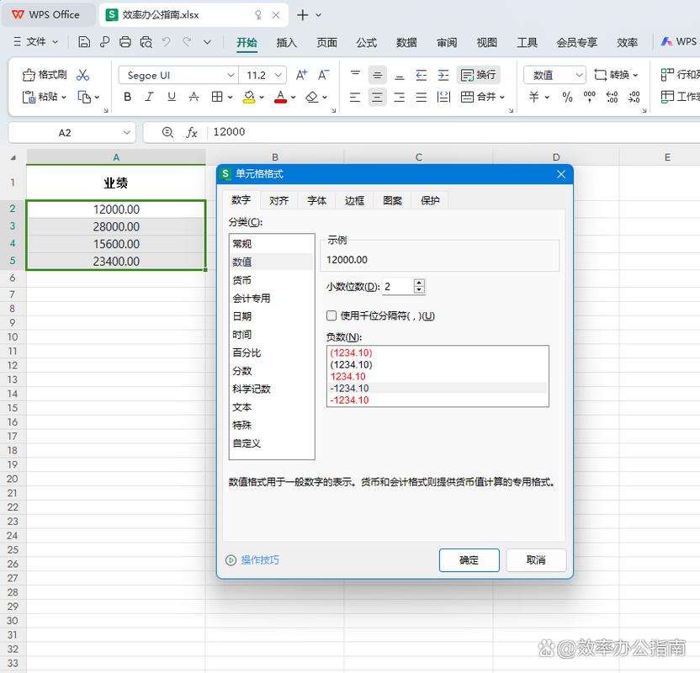The image size is (700, 673).
Task: Expand the fill color dropdown arrow
Action: (x=263, y=97)
